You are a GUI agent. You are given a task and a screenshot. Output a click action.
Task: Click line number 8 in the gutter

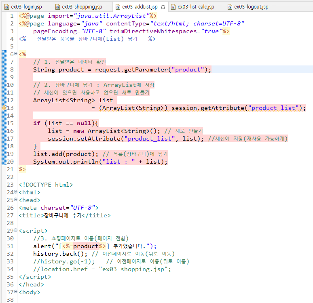12,69
